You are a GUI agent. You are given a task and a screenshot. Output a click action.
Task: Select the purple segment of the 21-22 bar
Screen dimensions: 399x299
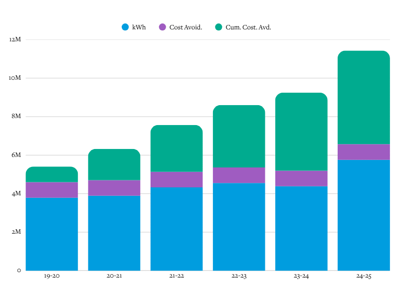click(177, 179)
